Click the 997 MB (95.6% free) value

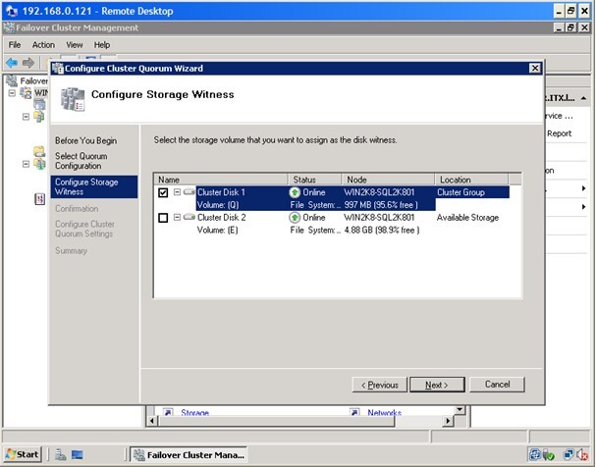381,205
